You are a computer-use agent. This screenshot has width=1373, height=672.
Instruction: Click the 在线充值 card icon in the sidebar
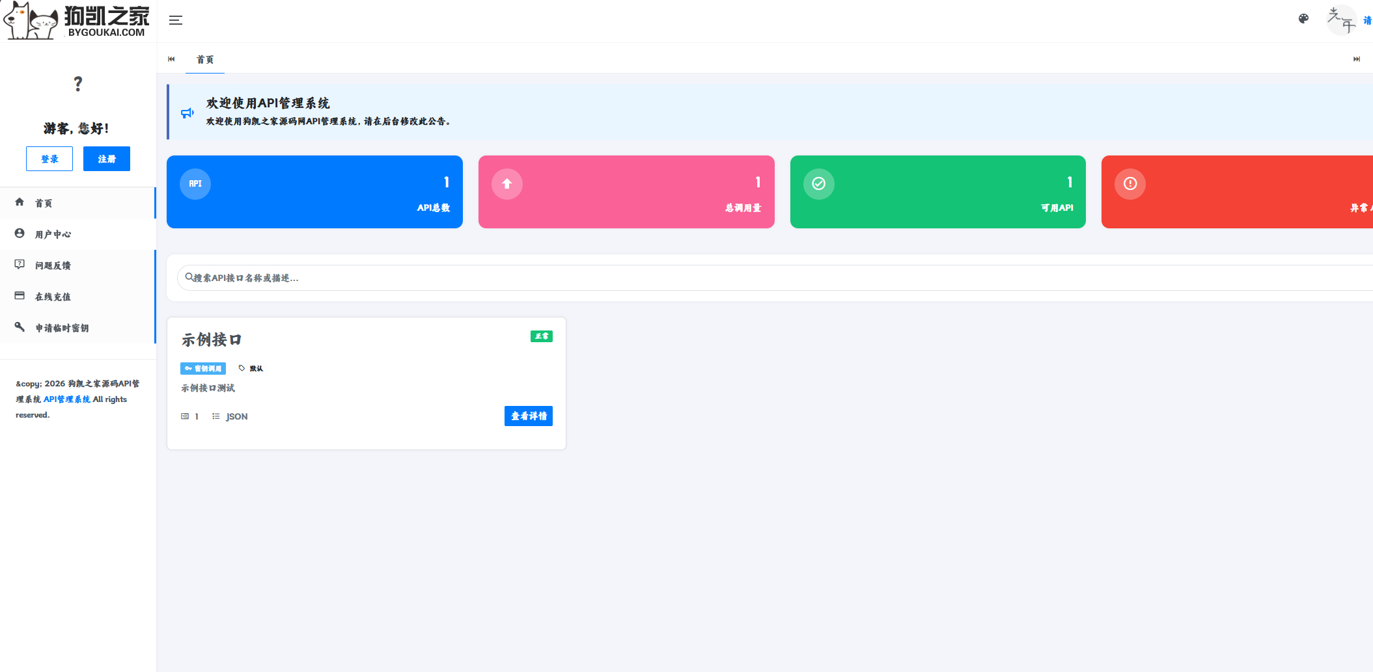[x=20, y=296]
